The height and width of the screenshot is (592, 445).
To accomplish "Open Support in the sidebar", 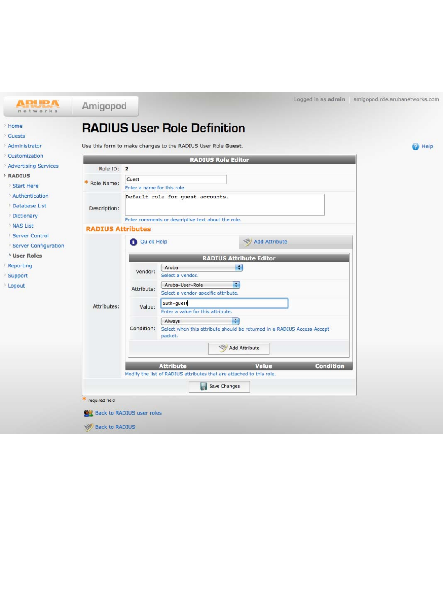I will click(x=18, y=276).
